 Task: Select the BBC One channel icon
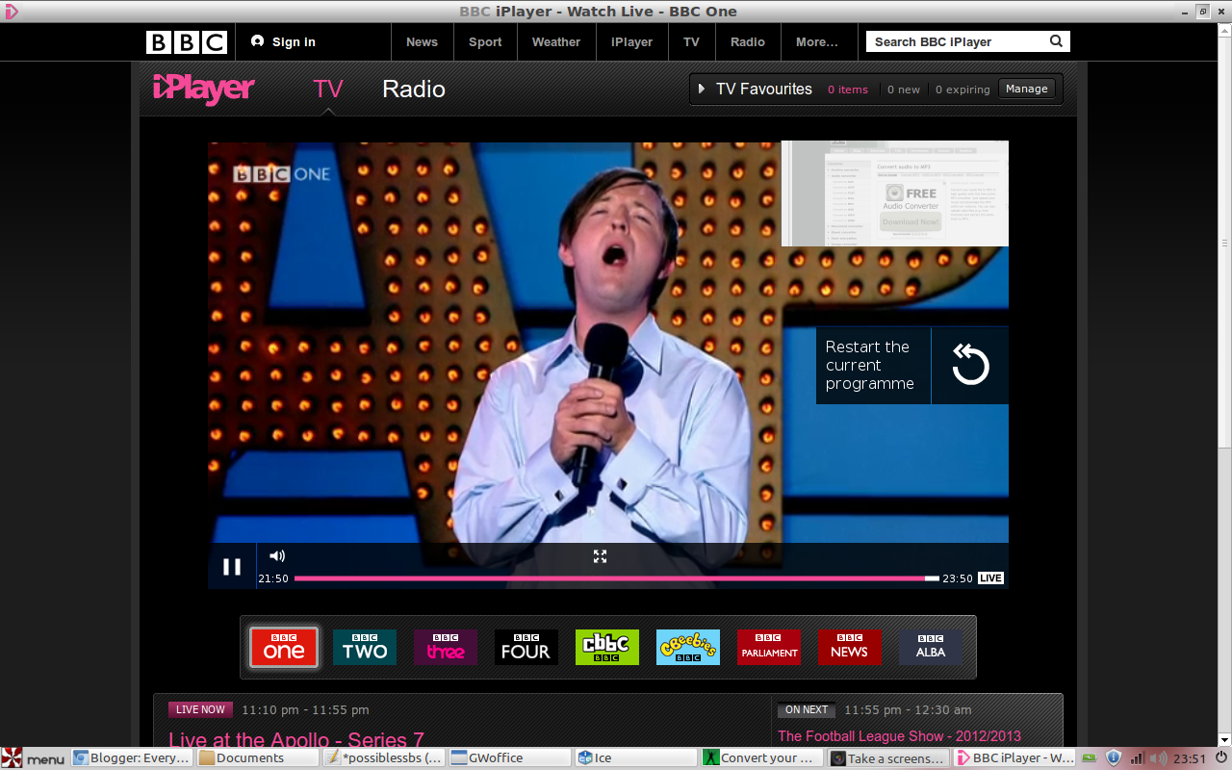pyautogui.click(x=284, y=648)
